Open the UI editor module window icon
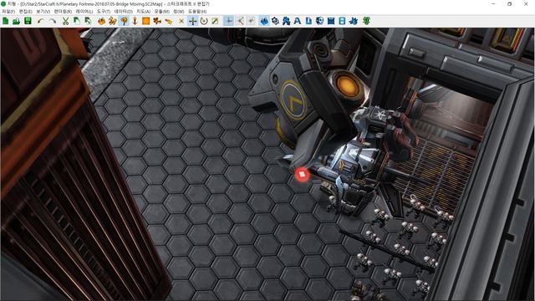This screenshot has width=535, height=301. [x=331, y=21]
